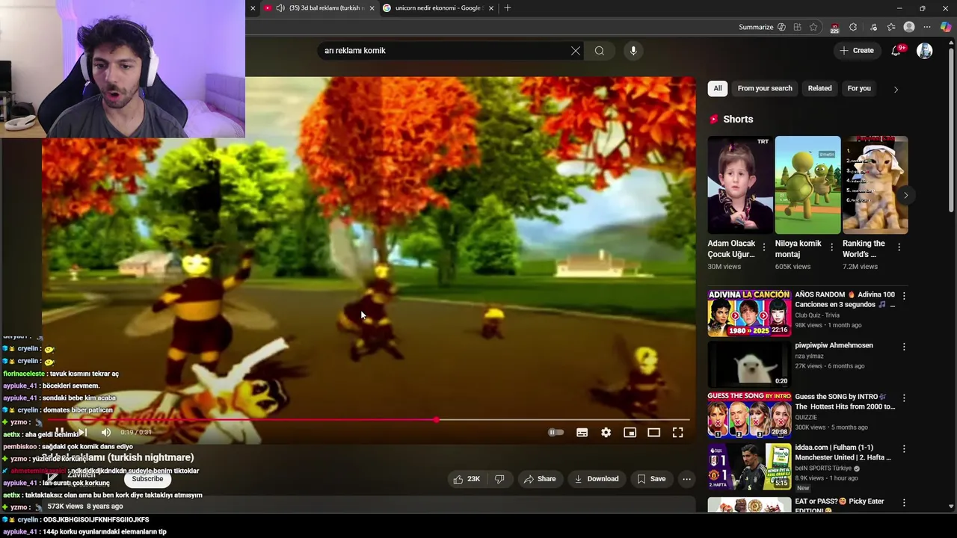Run search with the magnifier icon

[600, 51]
